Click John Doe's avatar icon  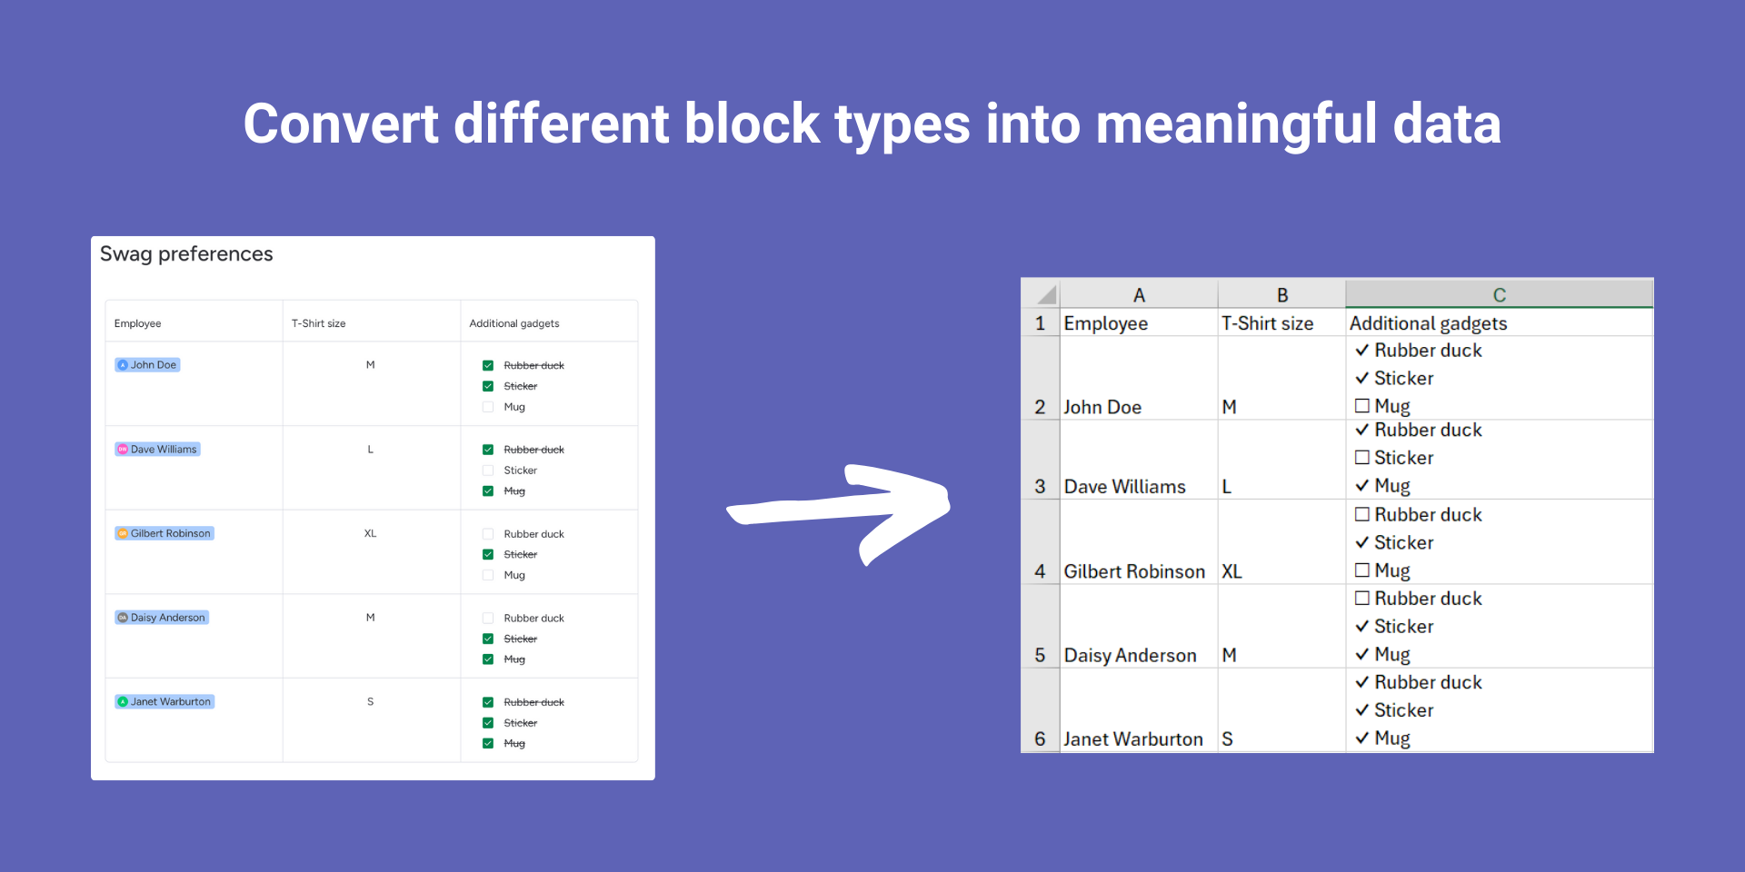[123, 365]
